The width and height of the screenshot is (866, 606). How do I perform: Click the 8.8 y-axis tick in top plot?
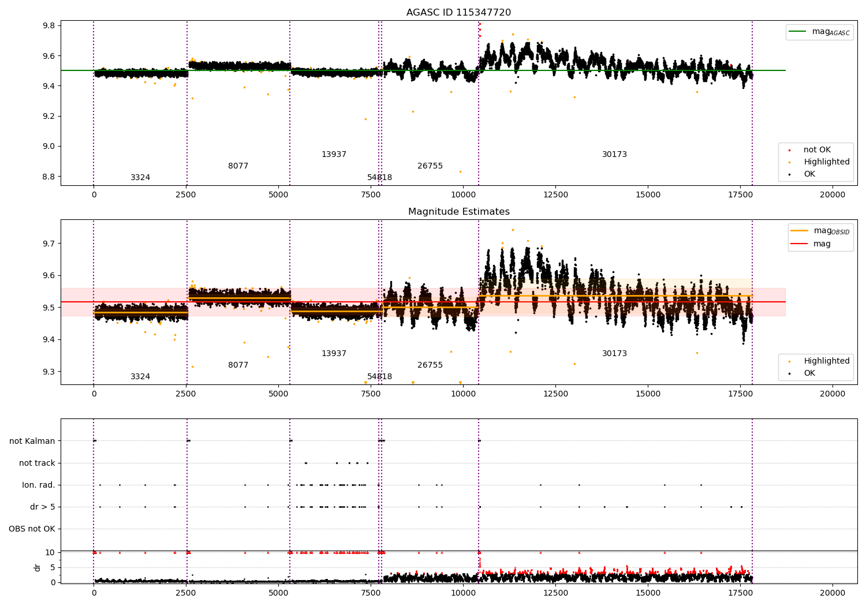click(x=48, y=177)
